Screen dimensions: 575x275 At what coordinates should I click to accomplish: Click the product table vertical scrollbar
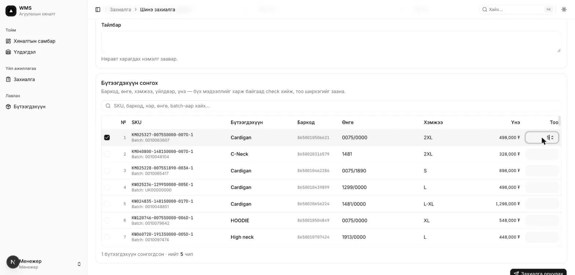click(559, 121)
